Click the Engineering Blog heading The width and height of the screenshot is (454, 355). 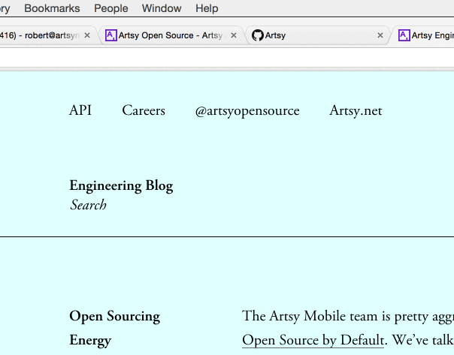click(x=121, y=185)
